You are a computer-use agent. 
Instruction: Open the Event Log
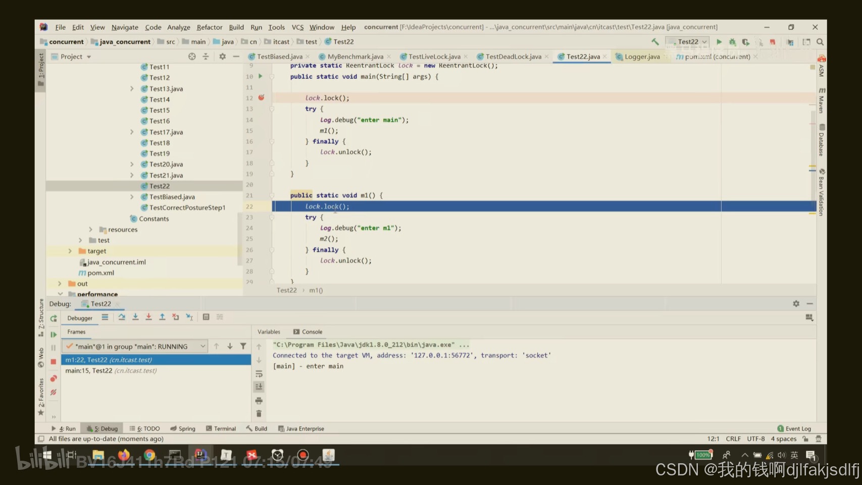(794, 428)
